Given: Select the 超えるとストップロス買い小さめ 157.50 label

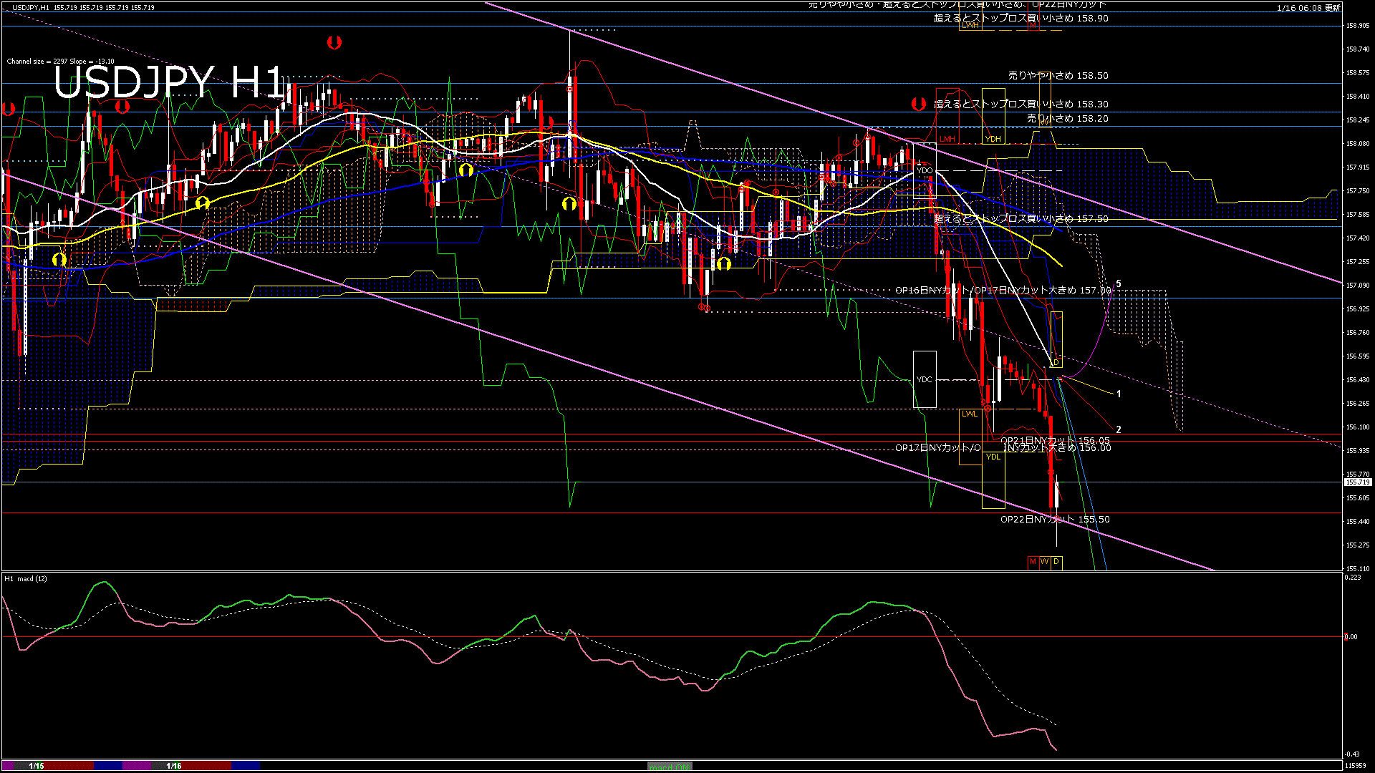Looking at the screenshot, I should coord(1021,218).
